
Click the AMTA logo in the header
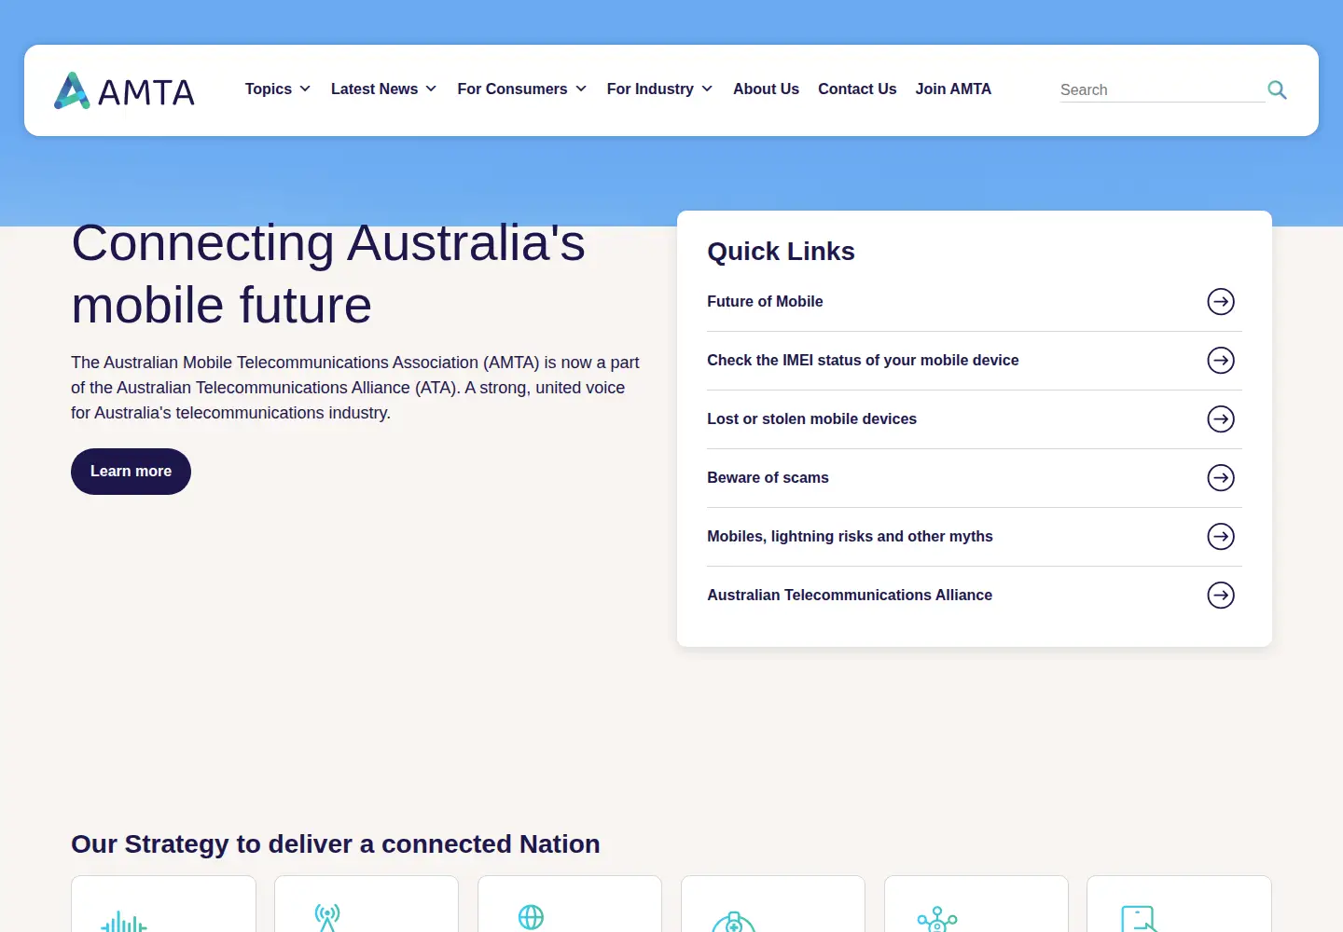coord(124,90)
